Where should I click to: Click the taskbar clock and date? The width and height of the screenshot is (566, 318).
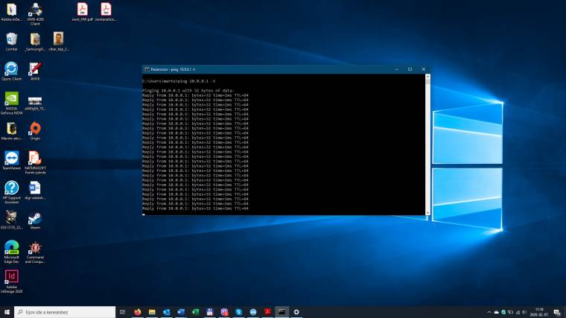point(538,312)
